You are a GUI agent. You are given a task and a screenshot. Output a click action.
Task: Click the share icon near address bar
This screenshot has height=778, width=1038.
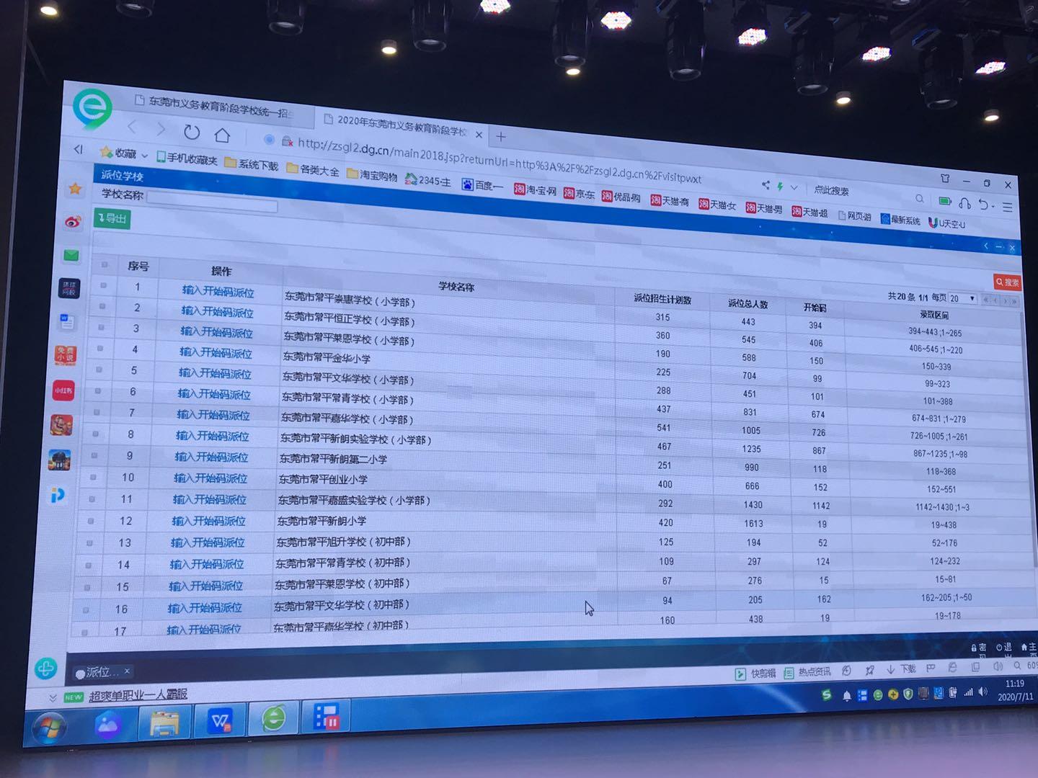pyautogui.click(x=766, y=185)
